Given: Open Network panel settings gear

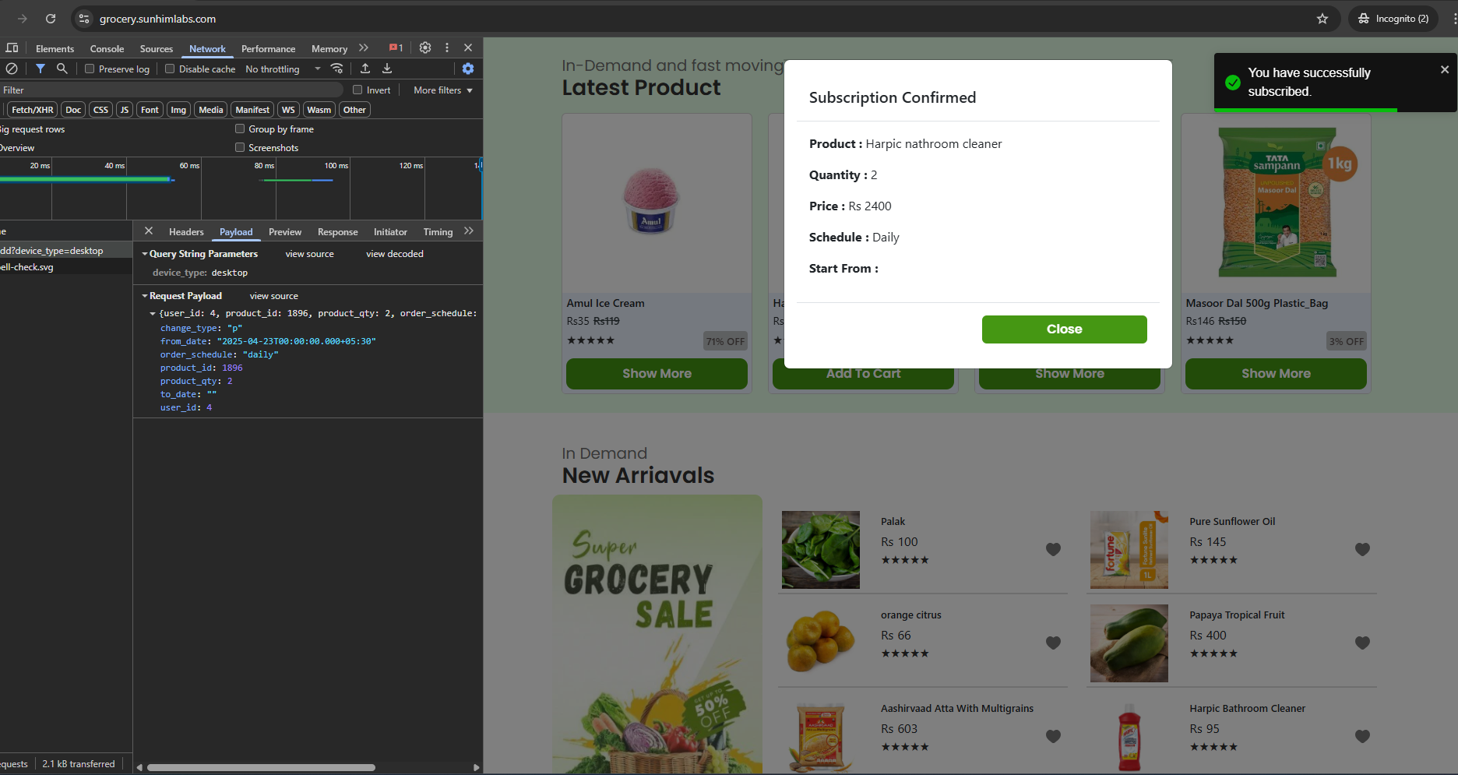Looking at the screenshot, I should [468, 69].
